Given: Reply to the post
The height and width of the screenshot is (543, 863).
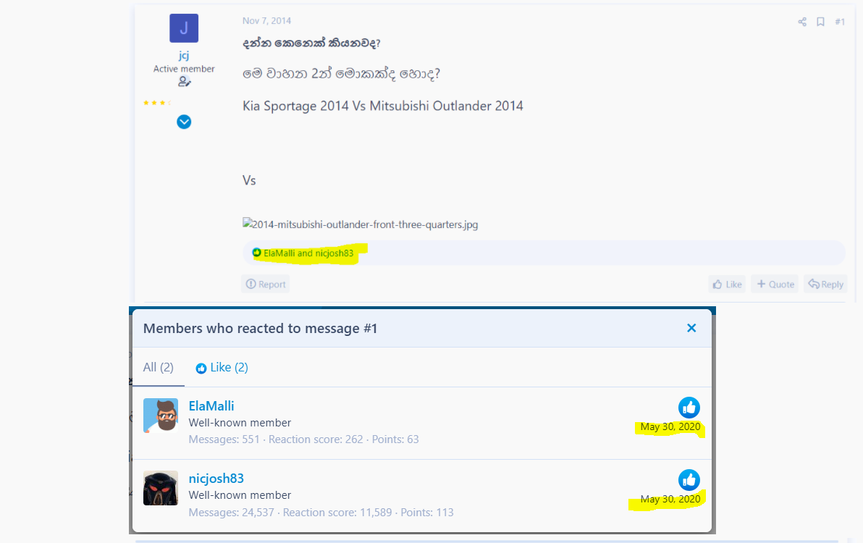Looking at the screenshot, I should pos(825,284).
